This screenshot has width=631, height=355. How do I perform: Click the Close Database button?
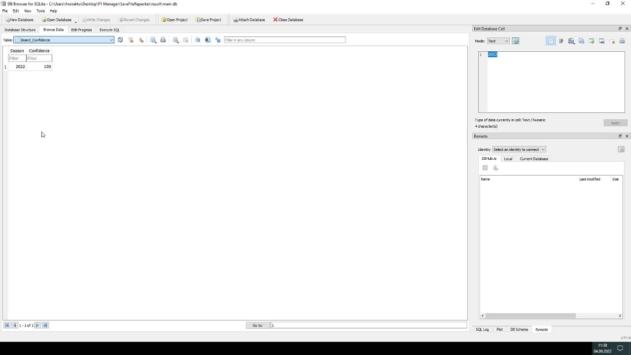point(288,20)
